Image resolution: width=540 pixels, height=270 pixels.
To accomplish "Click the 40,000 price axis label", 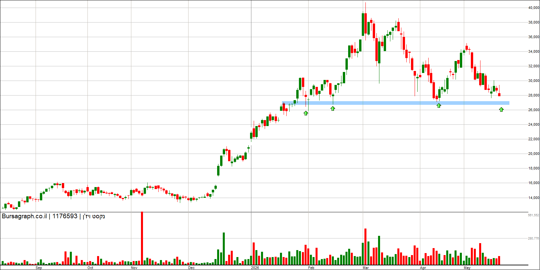I will 534,8.
